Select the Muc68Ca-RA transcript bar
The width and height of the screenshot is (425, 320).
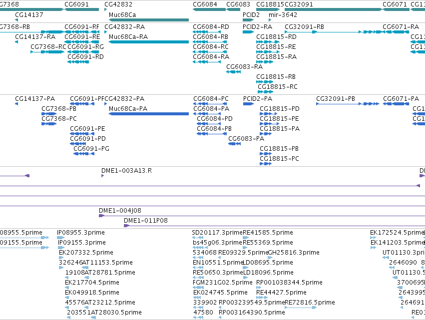tap(149, 42)
